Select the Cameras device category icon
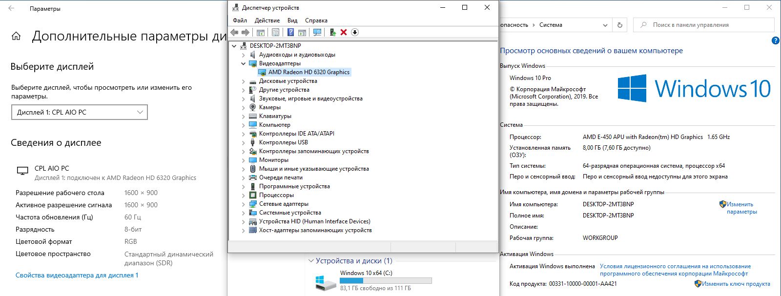Screen dimensions: 781x296 pos(253,107)
